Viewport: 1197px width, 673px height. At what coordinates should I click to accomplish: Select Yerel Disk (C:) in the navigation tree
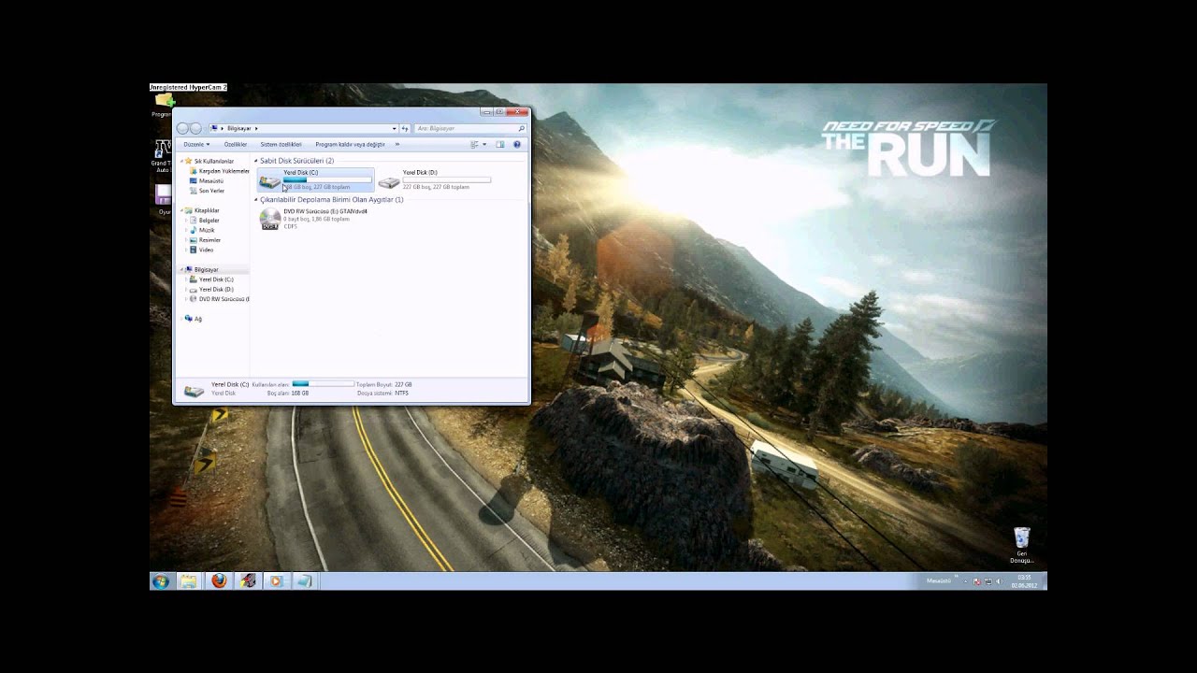click(x=216, y=279)
